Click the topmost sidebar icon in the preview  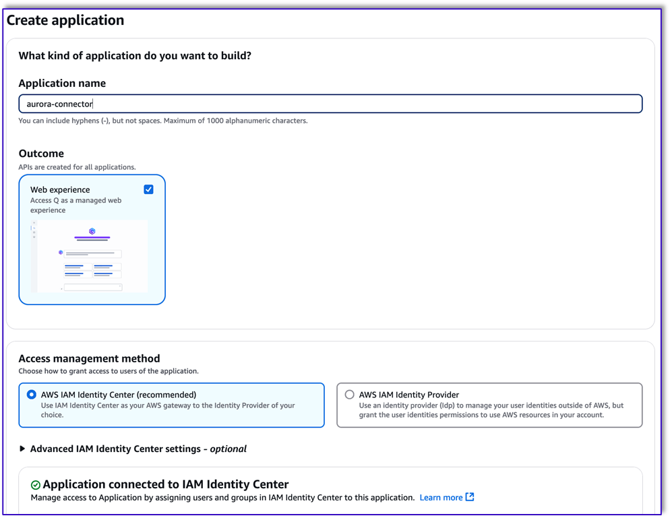point(34,223)
